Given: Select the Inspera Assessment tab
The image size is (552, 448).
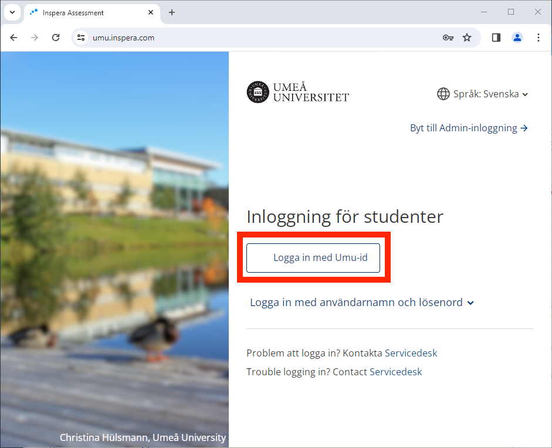Looking at the screenshot, I should [x=92, y=13].
